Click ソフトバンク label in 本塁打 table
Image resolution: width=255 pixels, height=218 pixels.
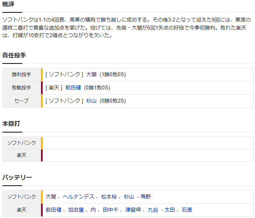22,143
